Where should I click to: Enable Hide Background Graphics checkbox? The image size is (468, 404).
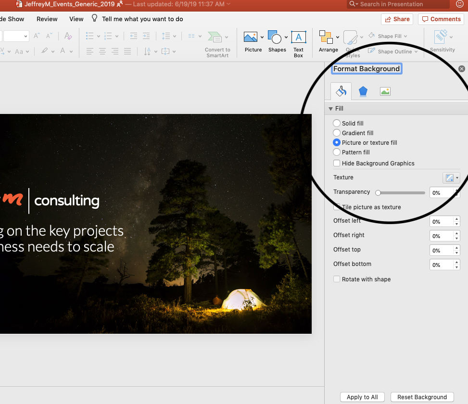pos(337,164)
